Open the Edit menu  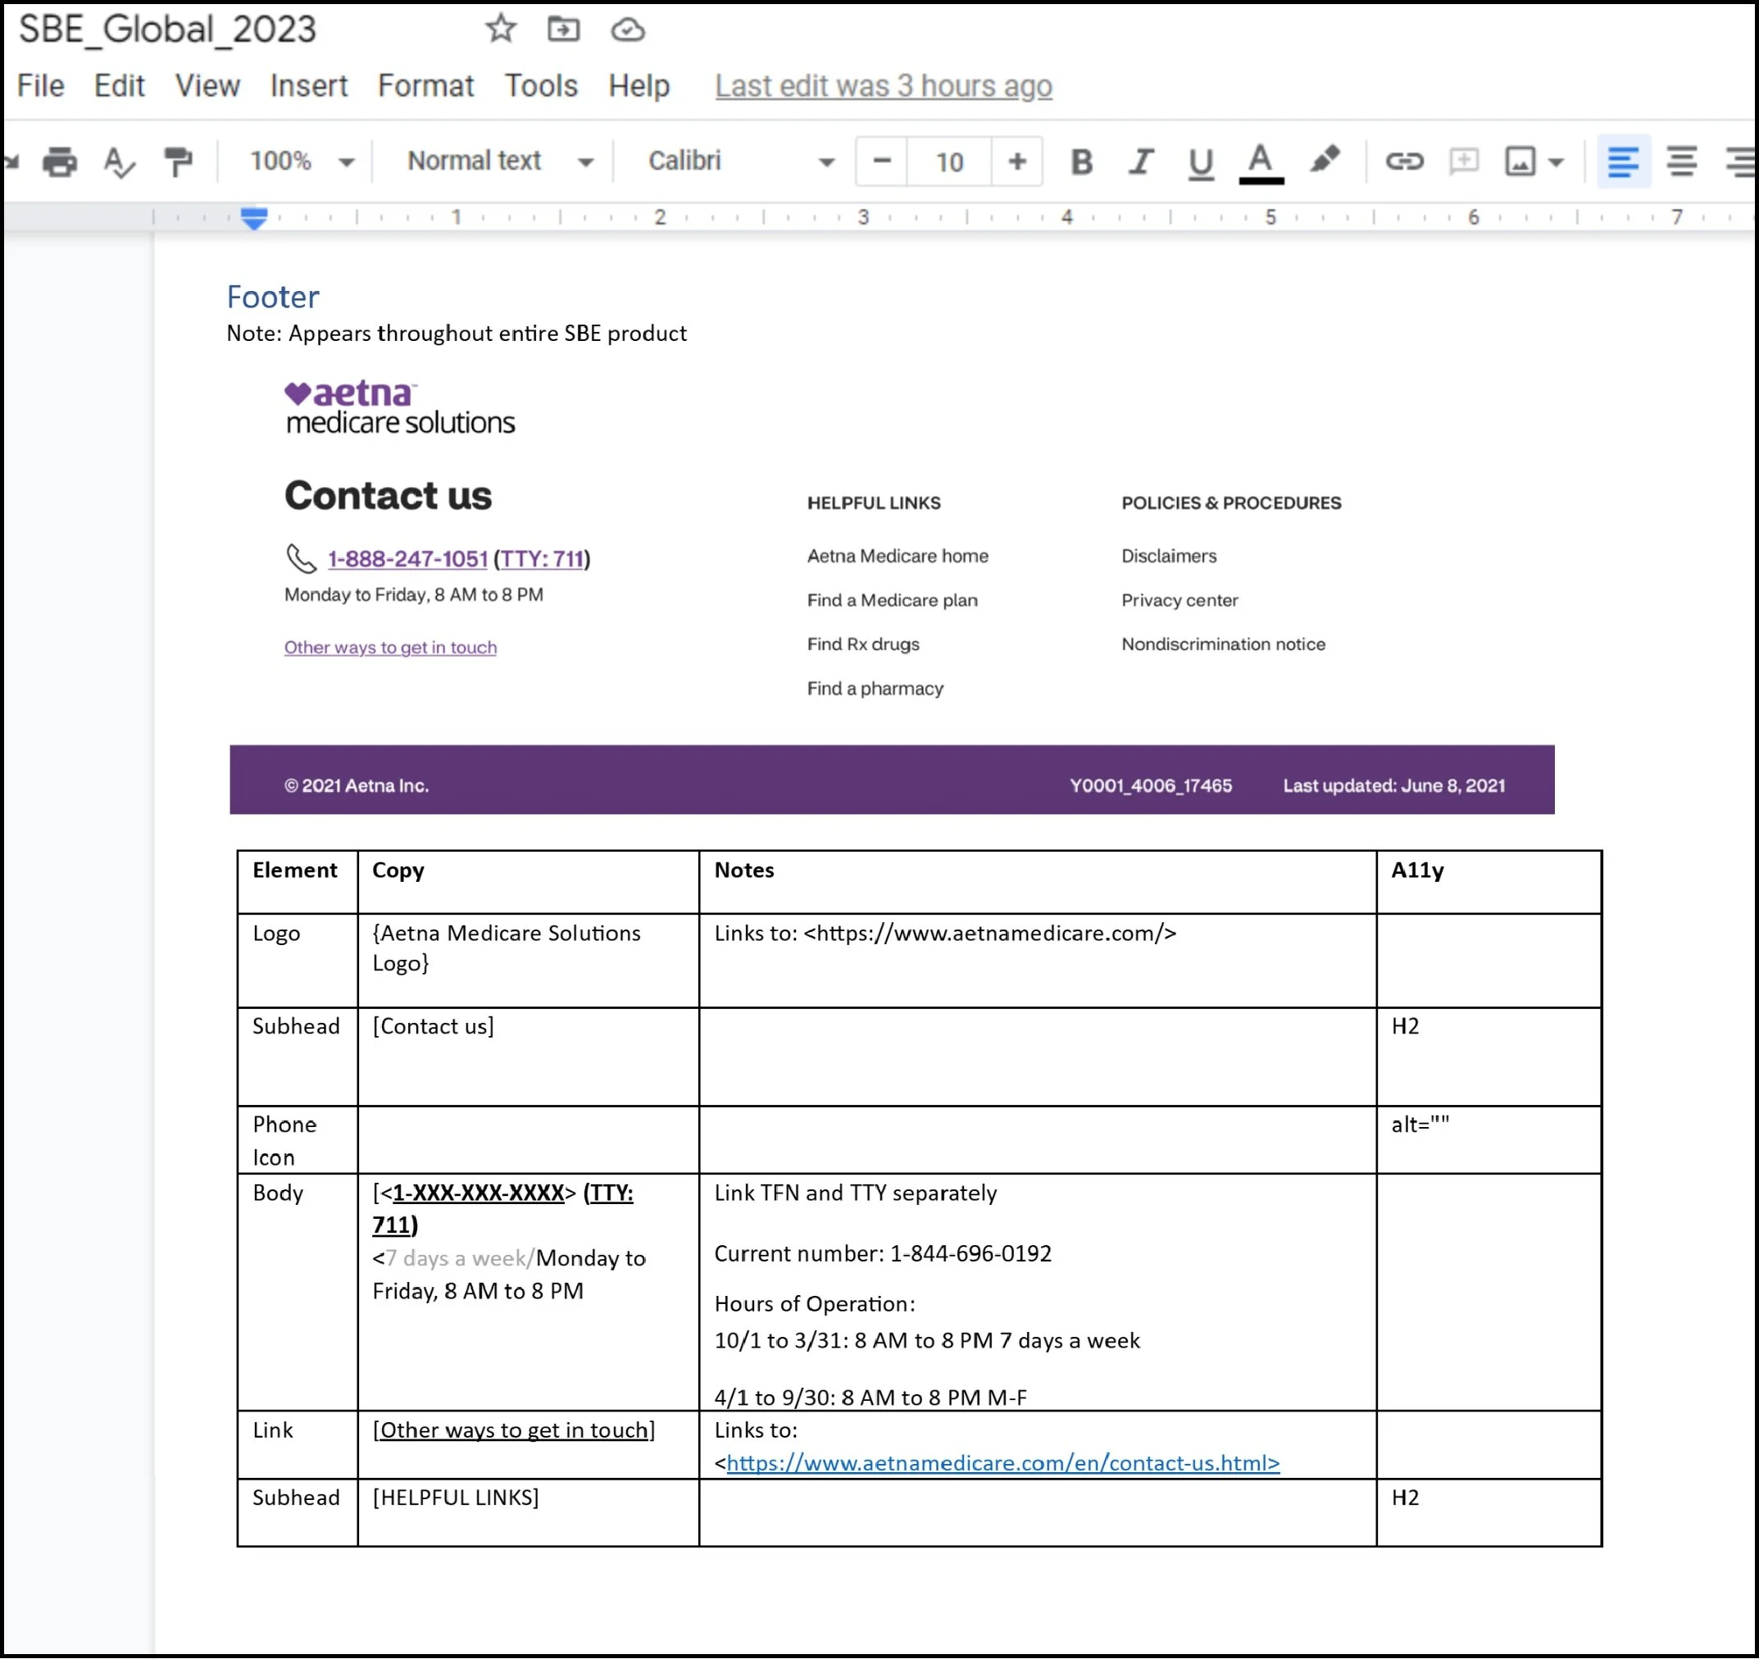119,86
